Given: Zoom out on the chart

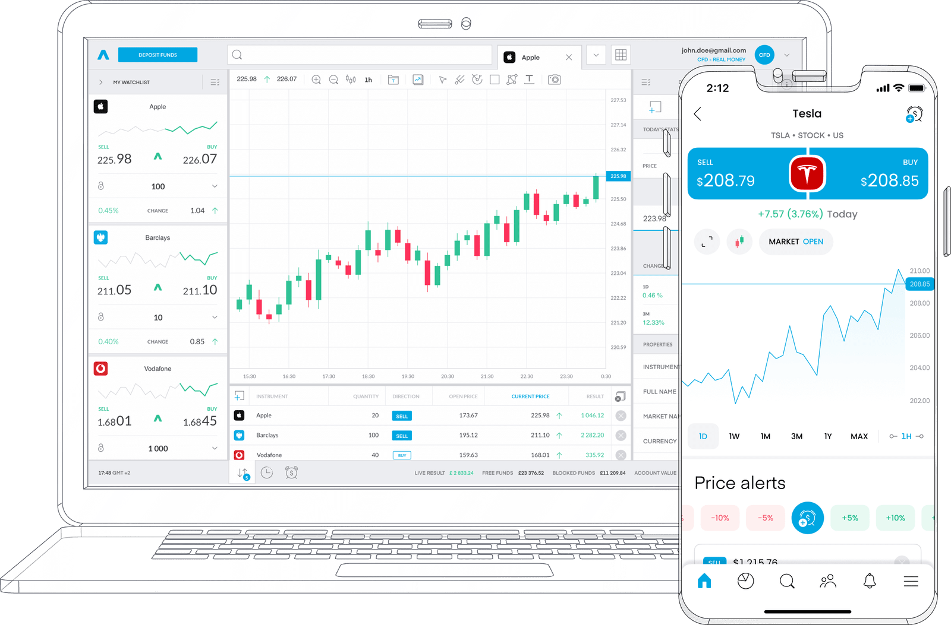Looking at the screenshot, I should (x=333, y=80).
